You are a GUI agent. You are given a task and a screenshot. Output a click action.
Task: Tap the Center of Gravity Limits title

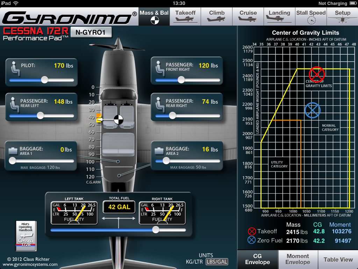[x=306, y=33]
